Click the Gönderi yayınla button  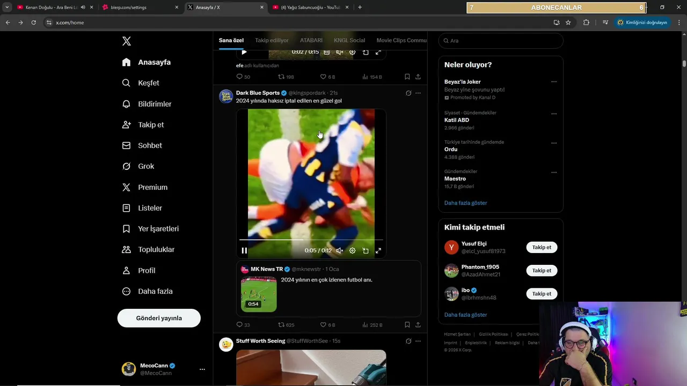click(x=159, y=318)
